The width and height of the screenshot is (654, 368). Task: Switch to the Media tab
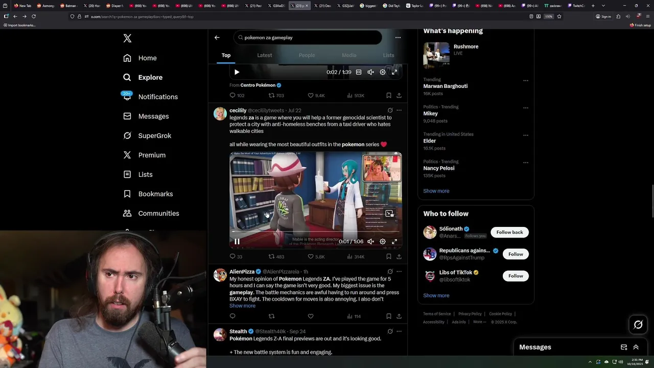(x=349, y=55)
